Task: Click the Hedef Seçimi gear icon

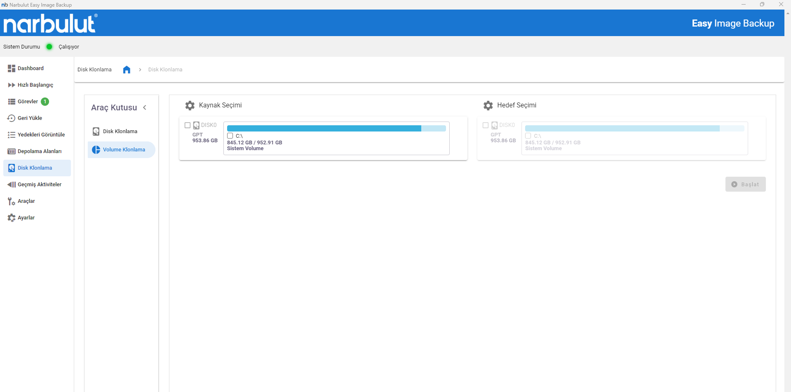Action: (488, 105)
